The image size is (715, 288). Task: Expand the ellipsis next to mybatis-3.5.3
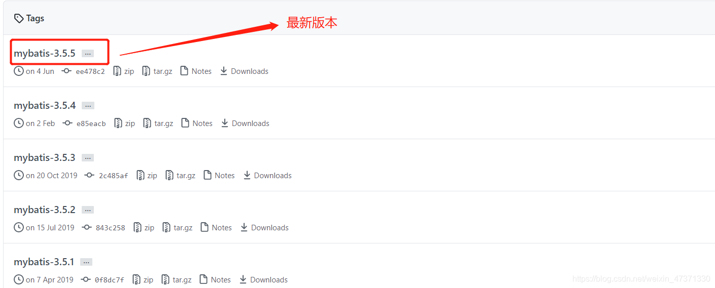[x=88, y=158]
